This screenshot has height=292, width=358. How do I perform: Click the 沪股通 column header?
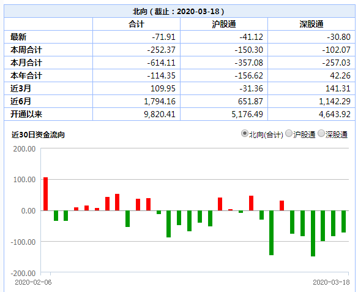[224, 24]
